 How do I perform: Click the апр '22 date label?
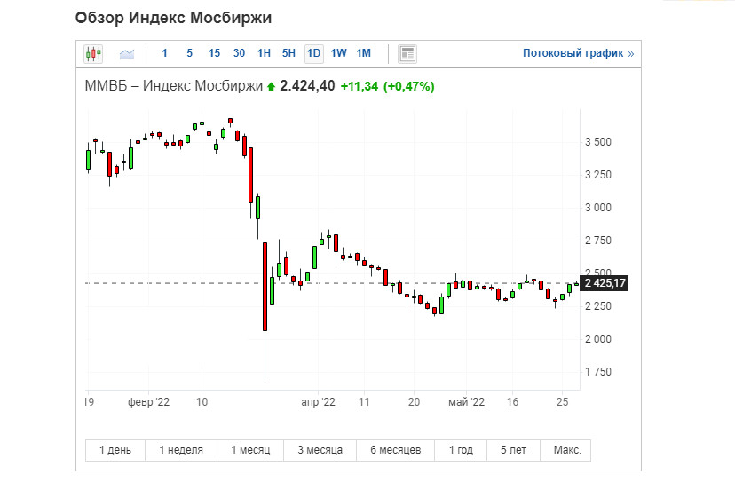point(319,402)
